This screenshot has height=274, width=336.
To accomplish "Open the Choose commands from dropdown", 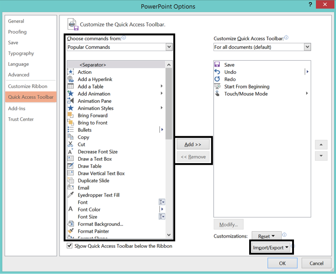I will click(x=169, y=46).
